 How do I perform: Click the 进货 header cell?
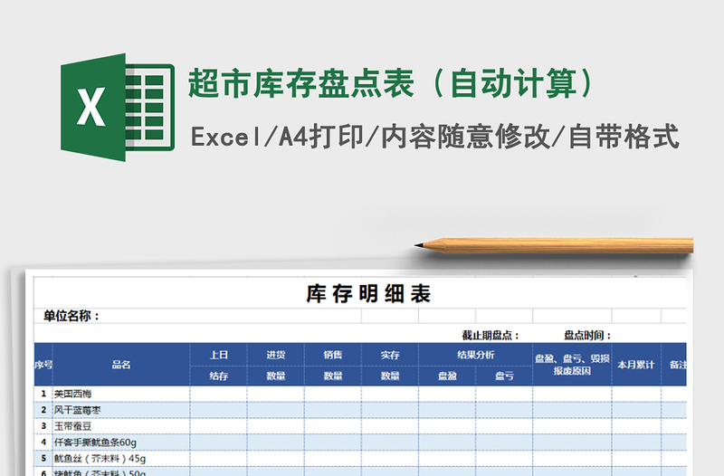click(276, 355)
